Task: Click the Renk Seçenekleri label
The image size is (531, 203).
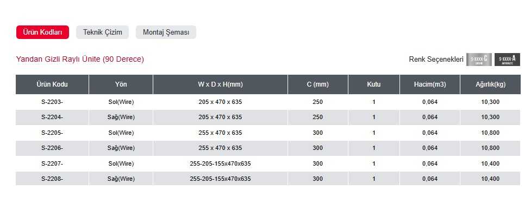Action: pyautogui.click(x=436, y=60)
